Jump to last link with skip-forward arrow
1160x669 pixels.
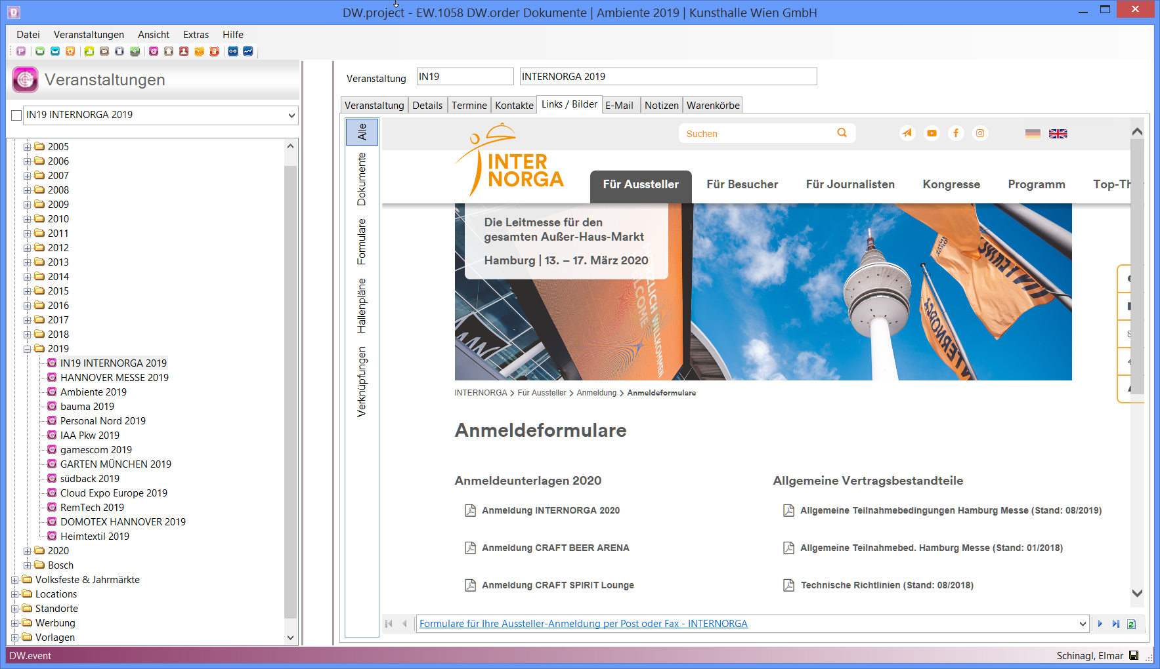click(x=1115, y=624)
